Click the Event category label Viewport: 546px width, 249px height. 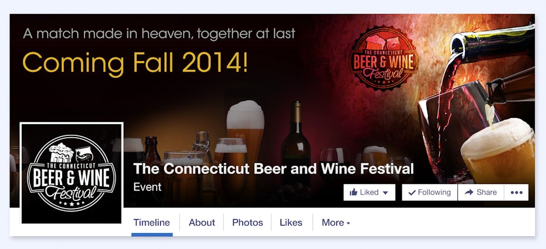[147, 187]
